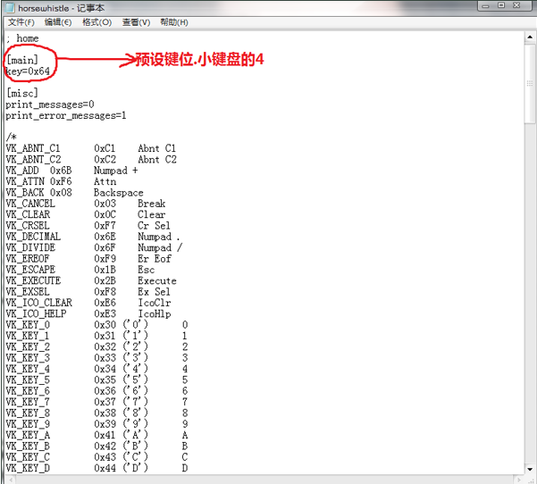
Task: Open the 查看(V) menu
Action: pos(137,22)
